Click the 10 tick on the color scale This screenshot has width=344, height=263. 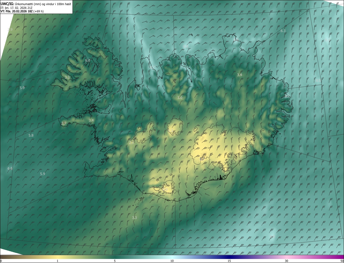tap(172, 261)
